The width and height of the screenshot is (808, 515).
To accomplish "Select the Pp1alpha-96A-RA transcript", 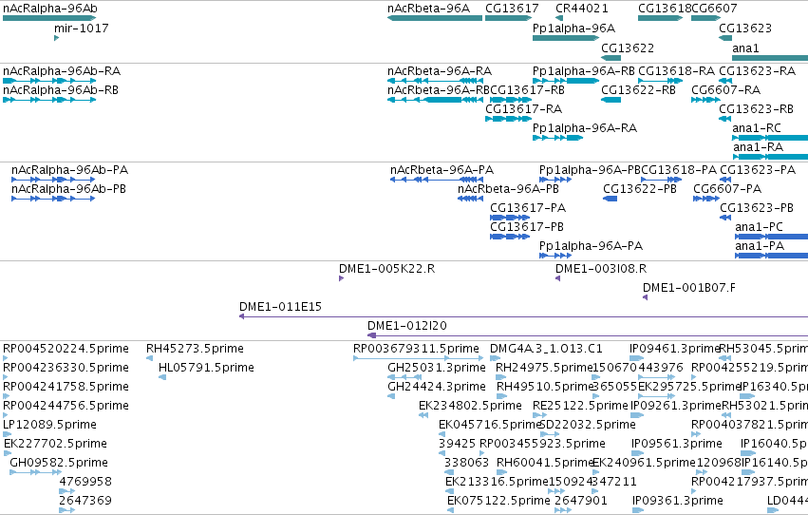I will point(558,138).
